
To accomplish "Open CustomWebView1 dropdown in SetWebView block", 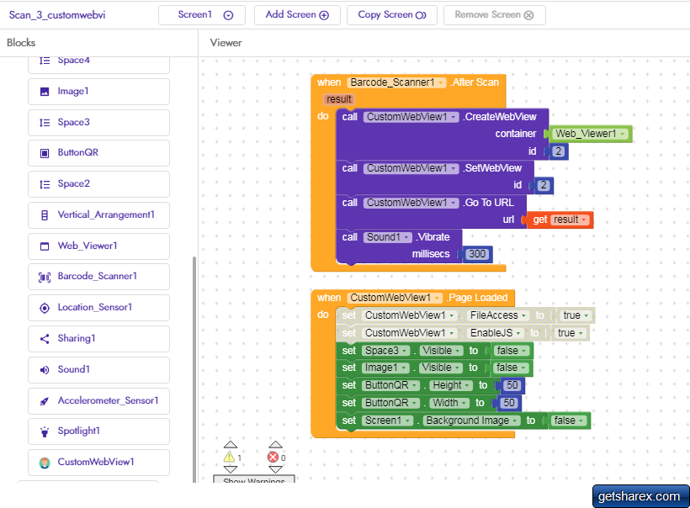I will point(411,168).
